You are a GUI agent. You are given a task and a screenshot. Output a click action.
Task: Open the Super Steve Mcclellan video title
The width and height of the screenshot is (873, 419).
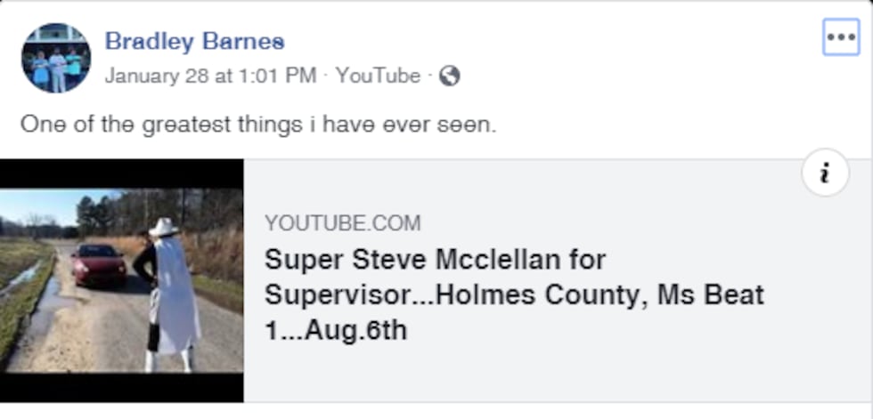435,260
